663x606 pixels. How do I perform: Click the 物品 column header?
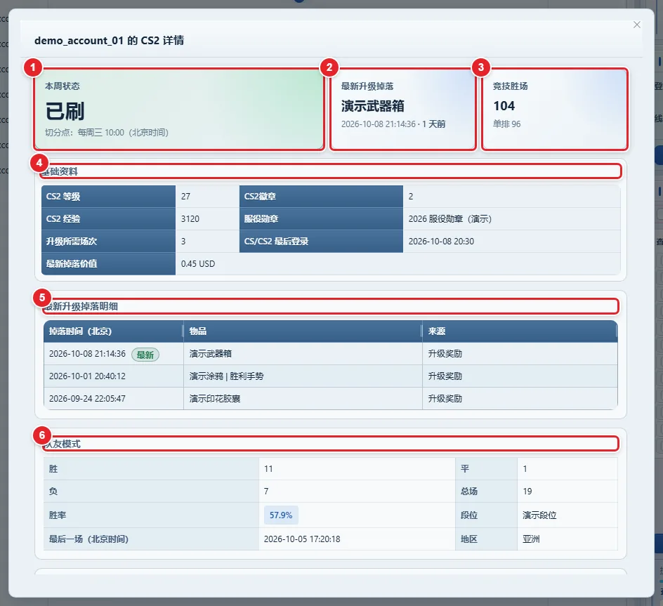pyautogui.click(x=303, y=331)
